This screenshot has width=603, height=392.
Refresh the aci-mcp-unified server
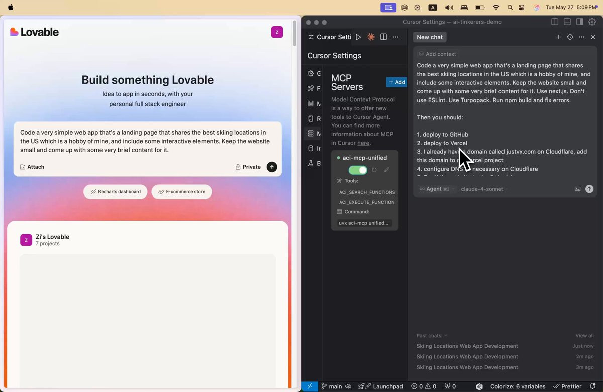point(374,170)
